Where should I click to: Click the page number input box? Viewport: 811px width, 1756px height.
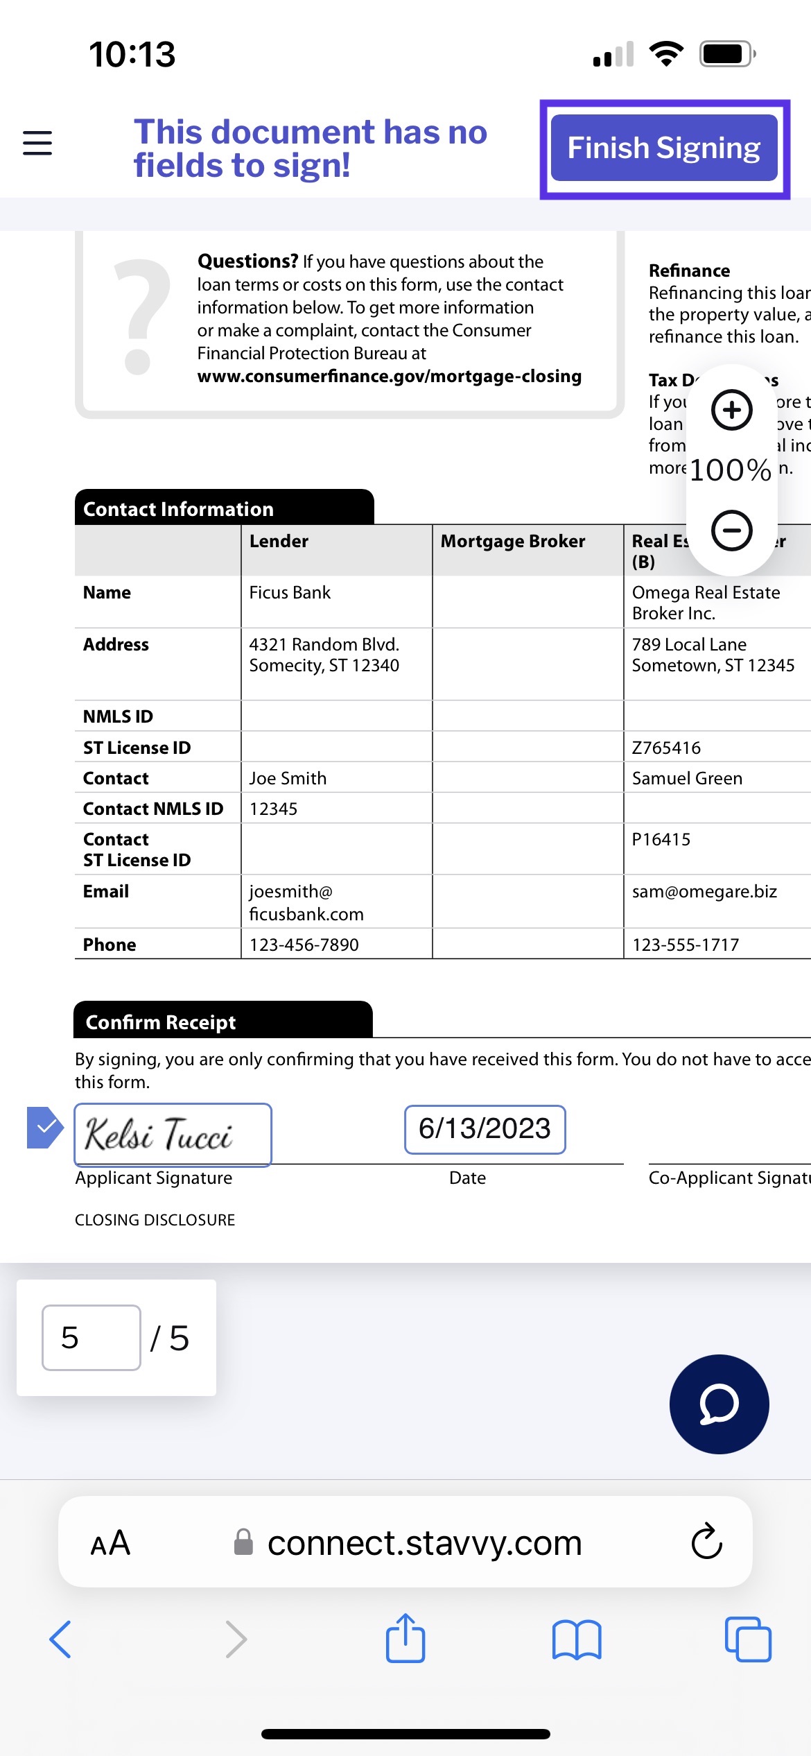click(x=91, y=1338)
